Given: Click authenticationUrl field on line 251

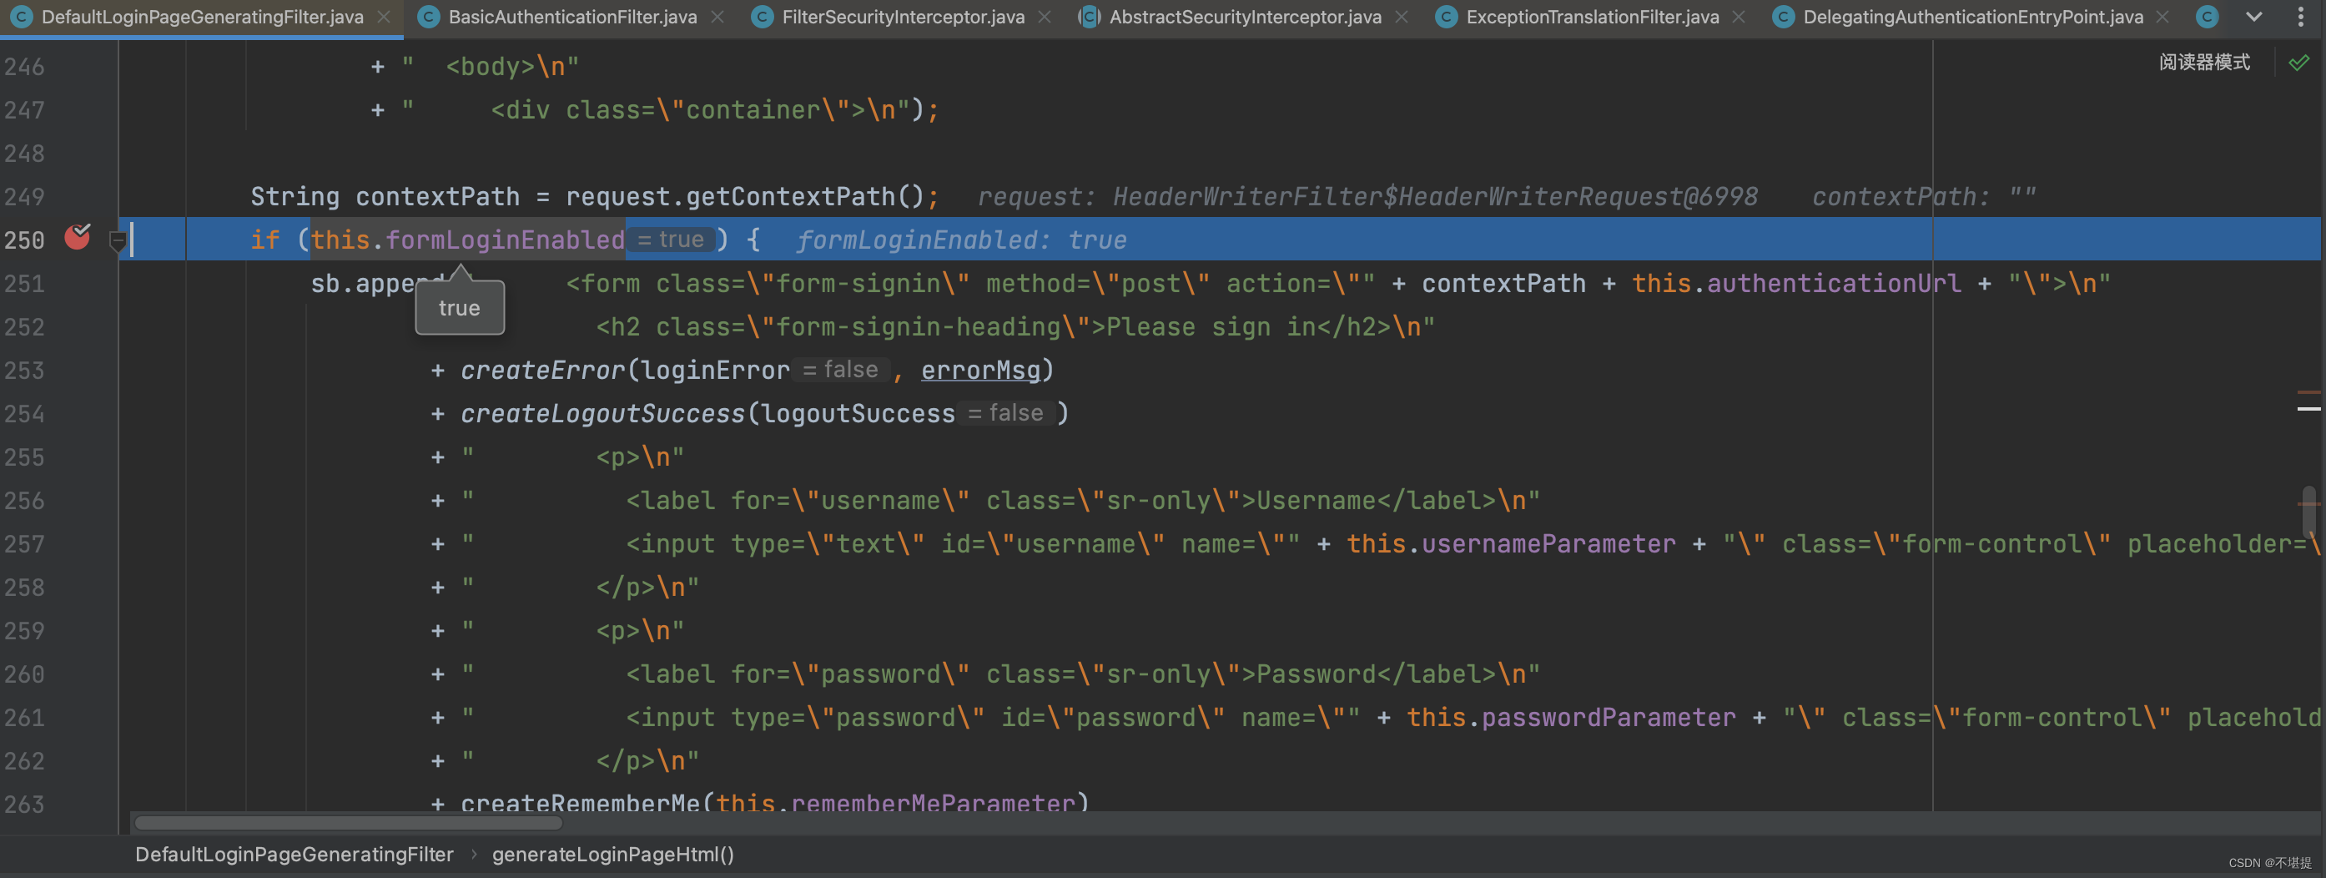Looking at the screenshot, I should 1834,284.
